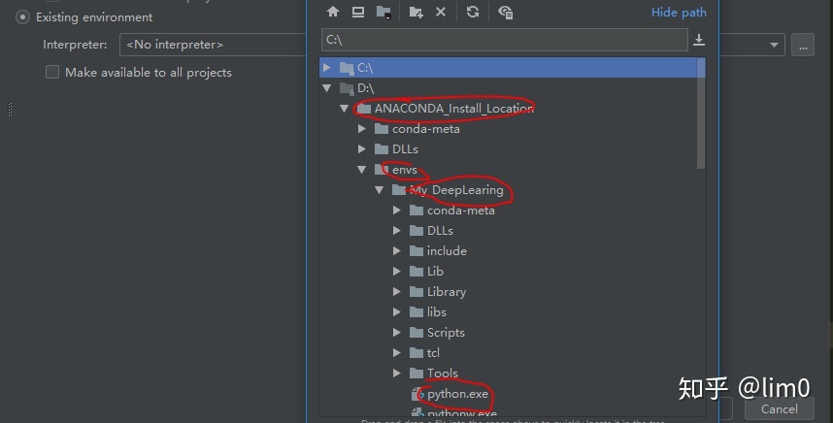The width and height of the screenshot is (833, 423).
Task: Click the Cancel button
Action: click(x=780, y=408)
